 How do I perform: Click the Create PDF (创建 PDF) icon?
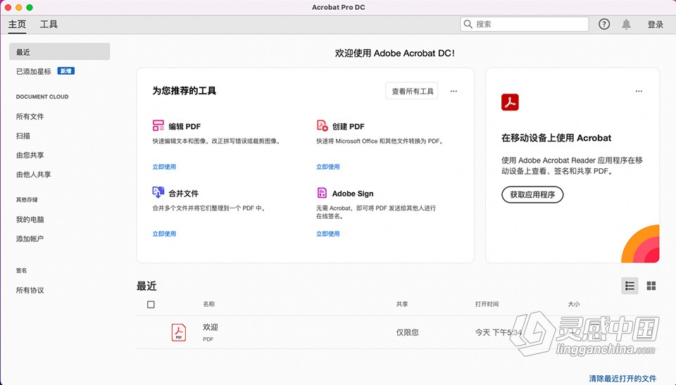tap(322, 125)
